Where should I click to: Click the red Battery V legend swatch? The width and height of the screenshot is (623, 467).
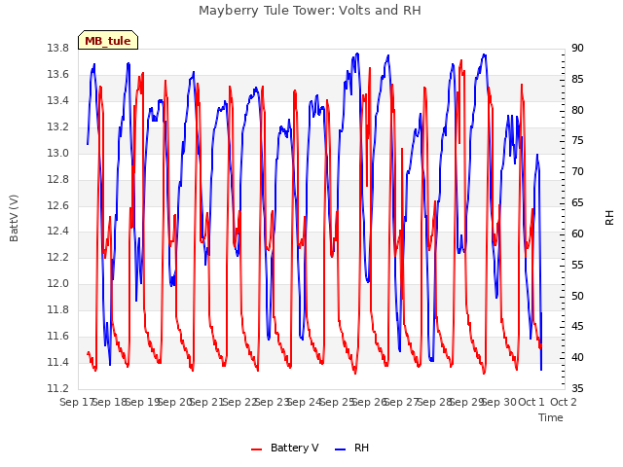click(x=257, y=449)
